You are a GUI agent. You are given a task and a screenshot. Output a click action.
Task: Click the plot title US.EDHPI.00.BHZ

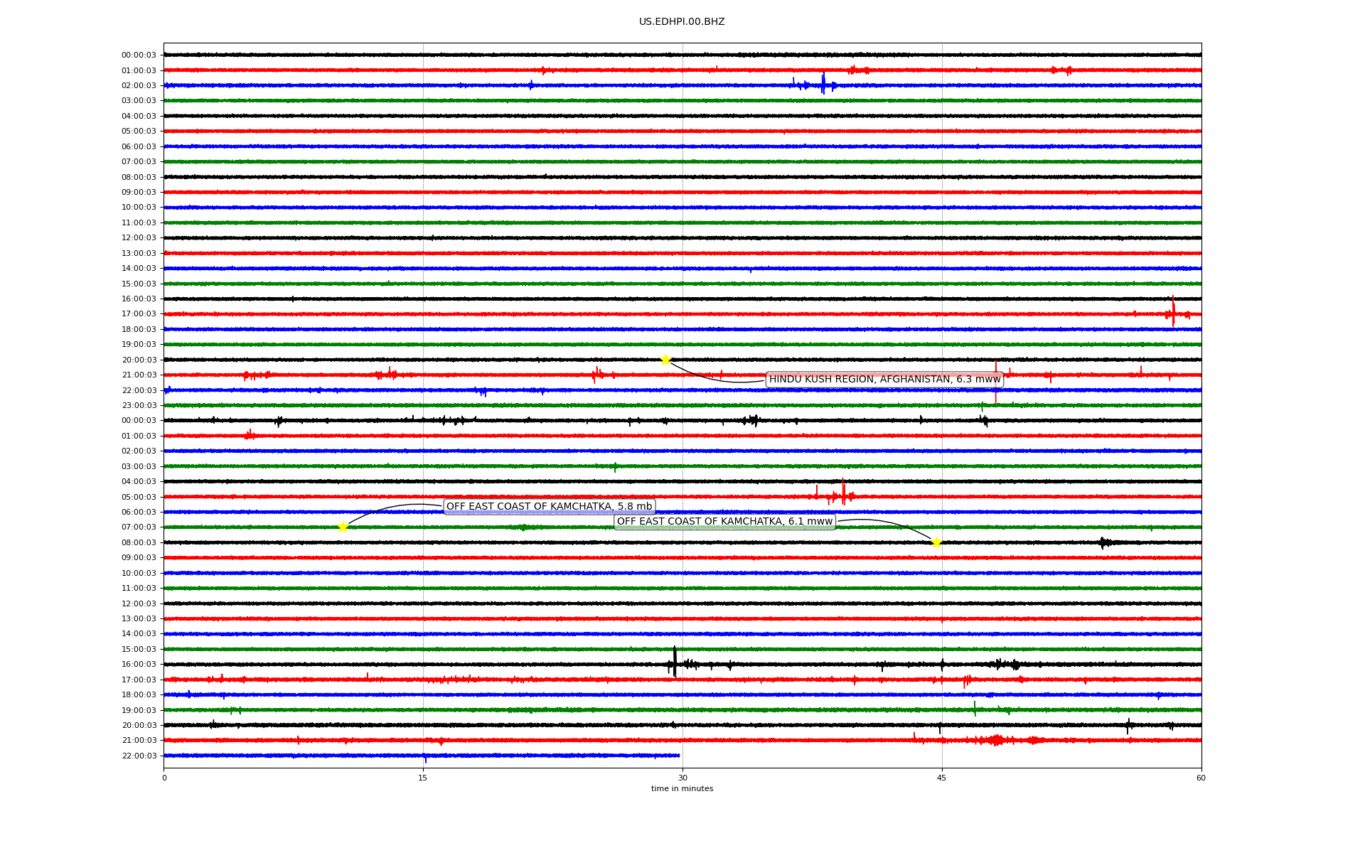tap(682, 22)
